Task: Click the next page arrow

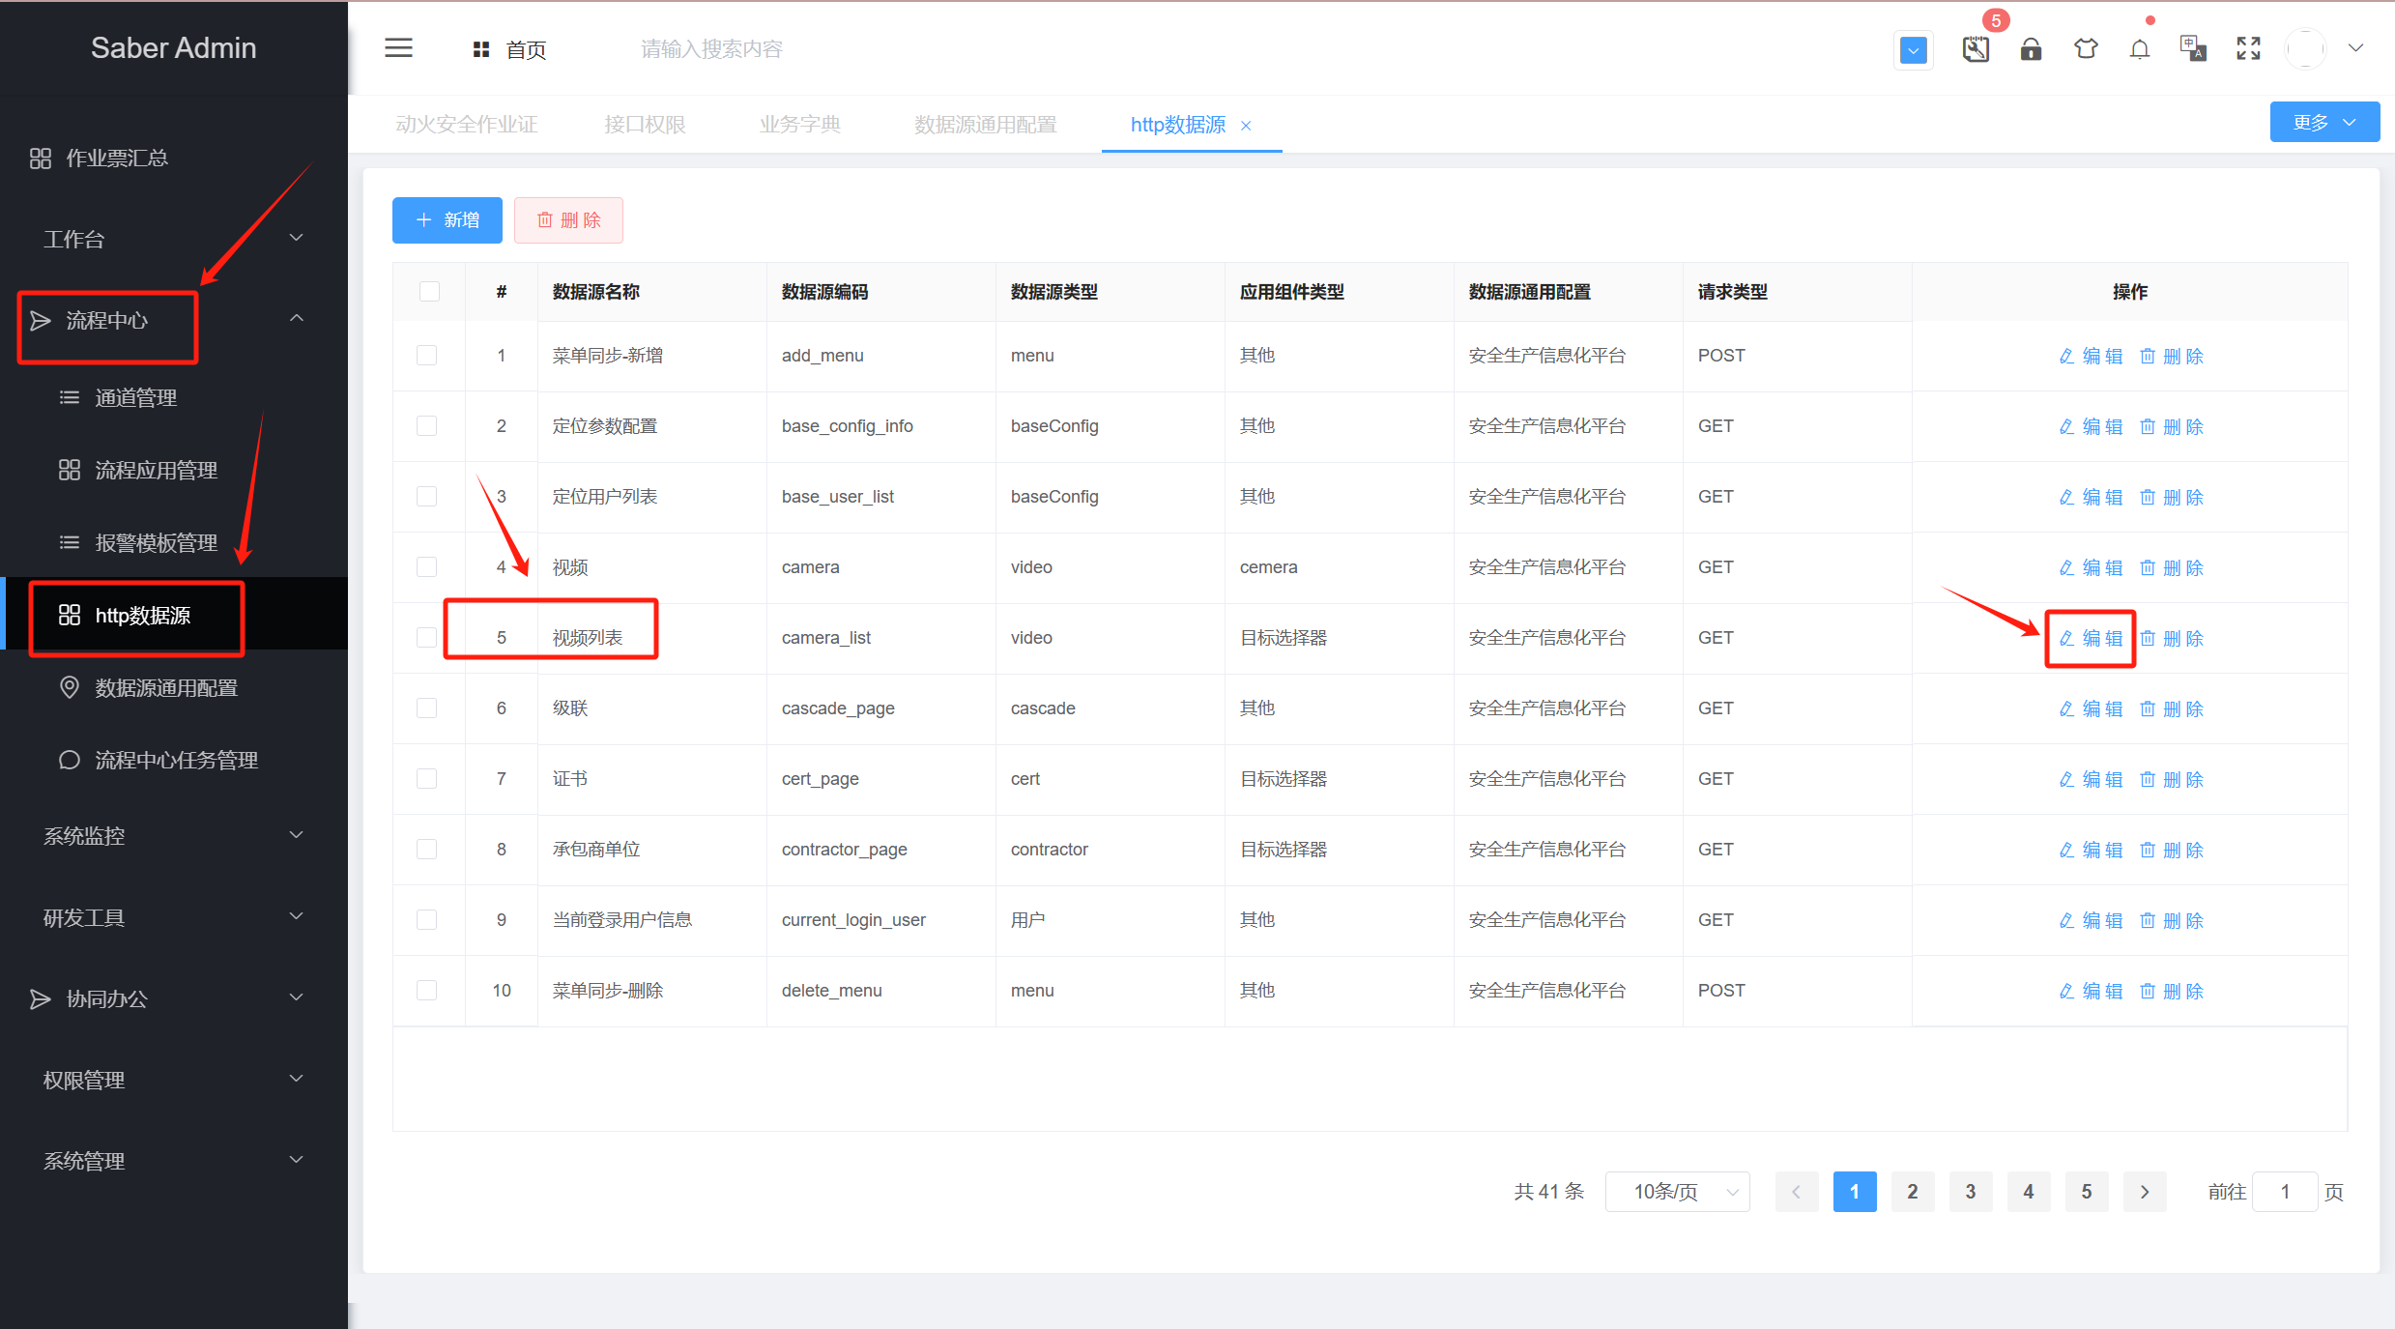Action: click(x=2145, y=1192)
